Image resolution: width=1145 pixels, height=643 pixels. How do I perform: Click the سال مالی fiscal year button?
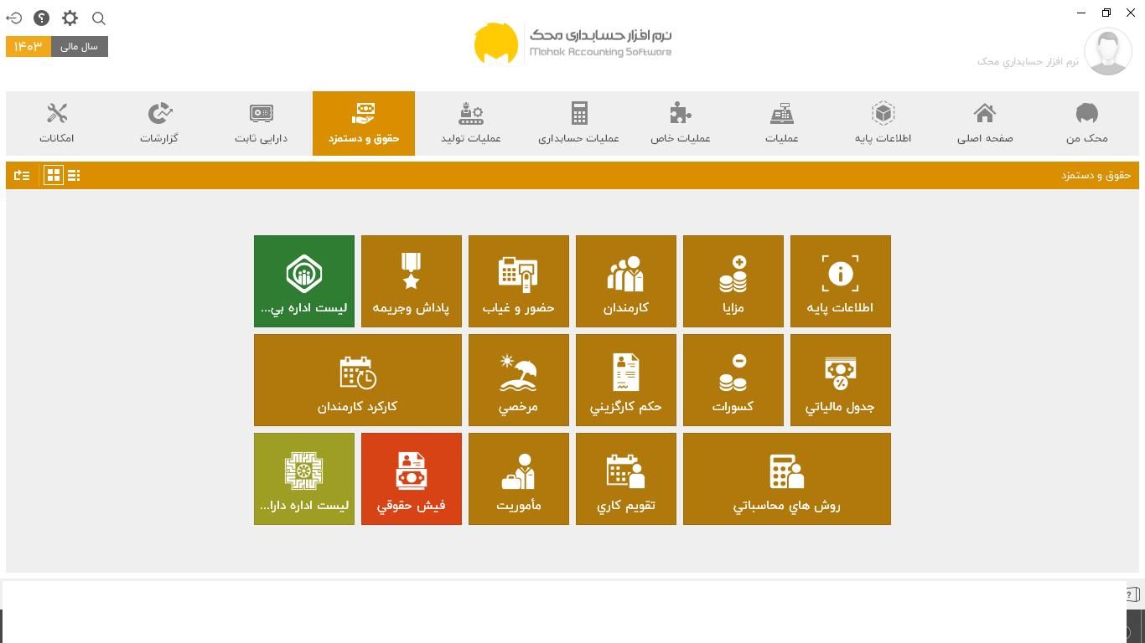[x=80, y=46]
